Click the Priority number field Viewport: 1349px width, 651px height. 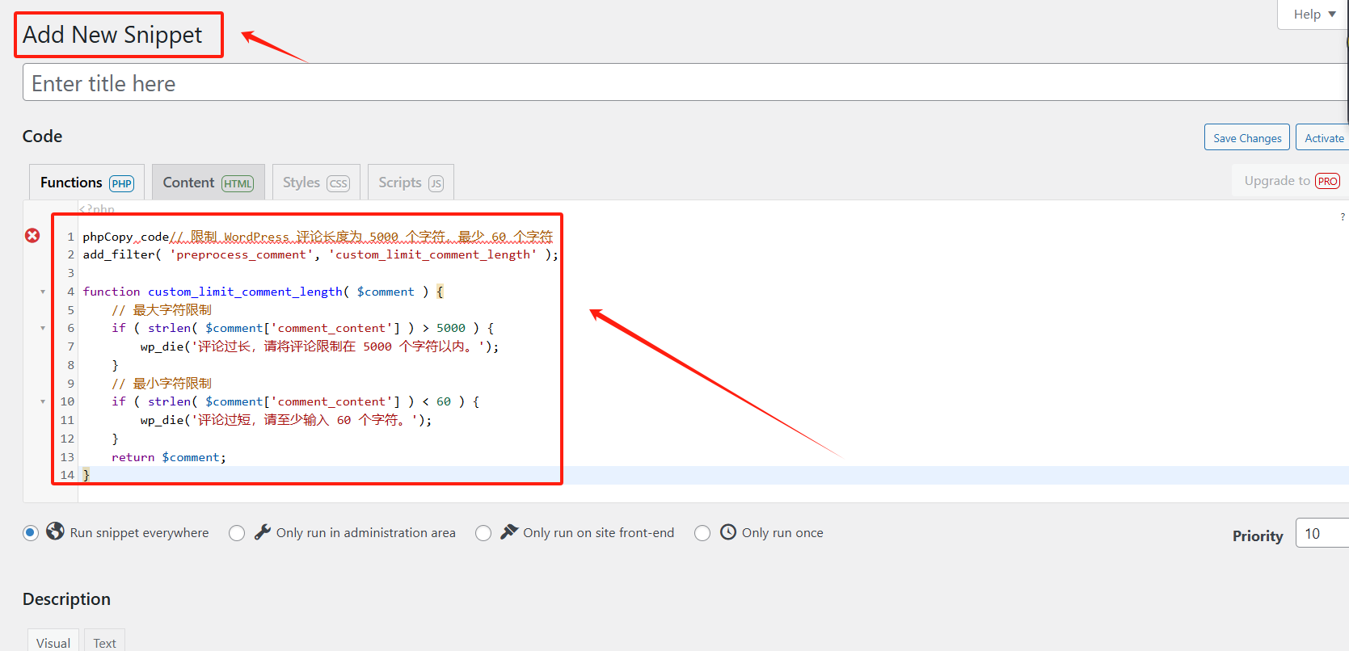[x=1322, y=533]
